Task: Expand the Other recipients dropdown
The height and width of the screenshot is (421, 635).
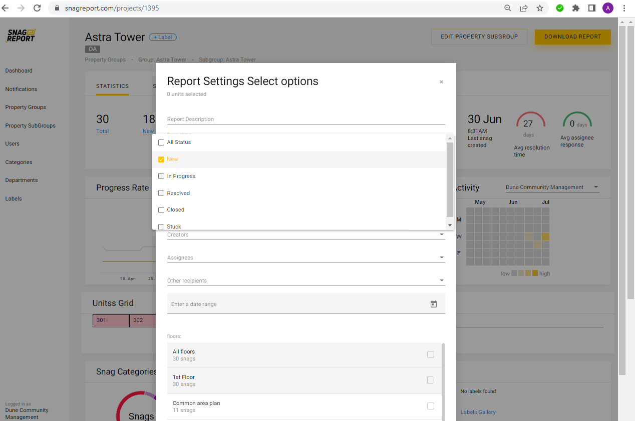Action: 306,280
